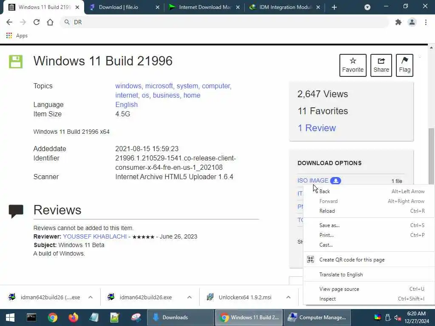Screen dimensions: 435x326
Task: Click the QR code icon in context menu
Action: (311, 259)
